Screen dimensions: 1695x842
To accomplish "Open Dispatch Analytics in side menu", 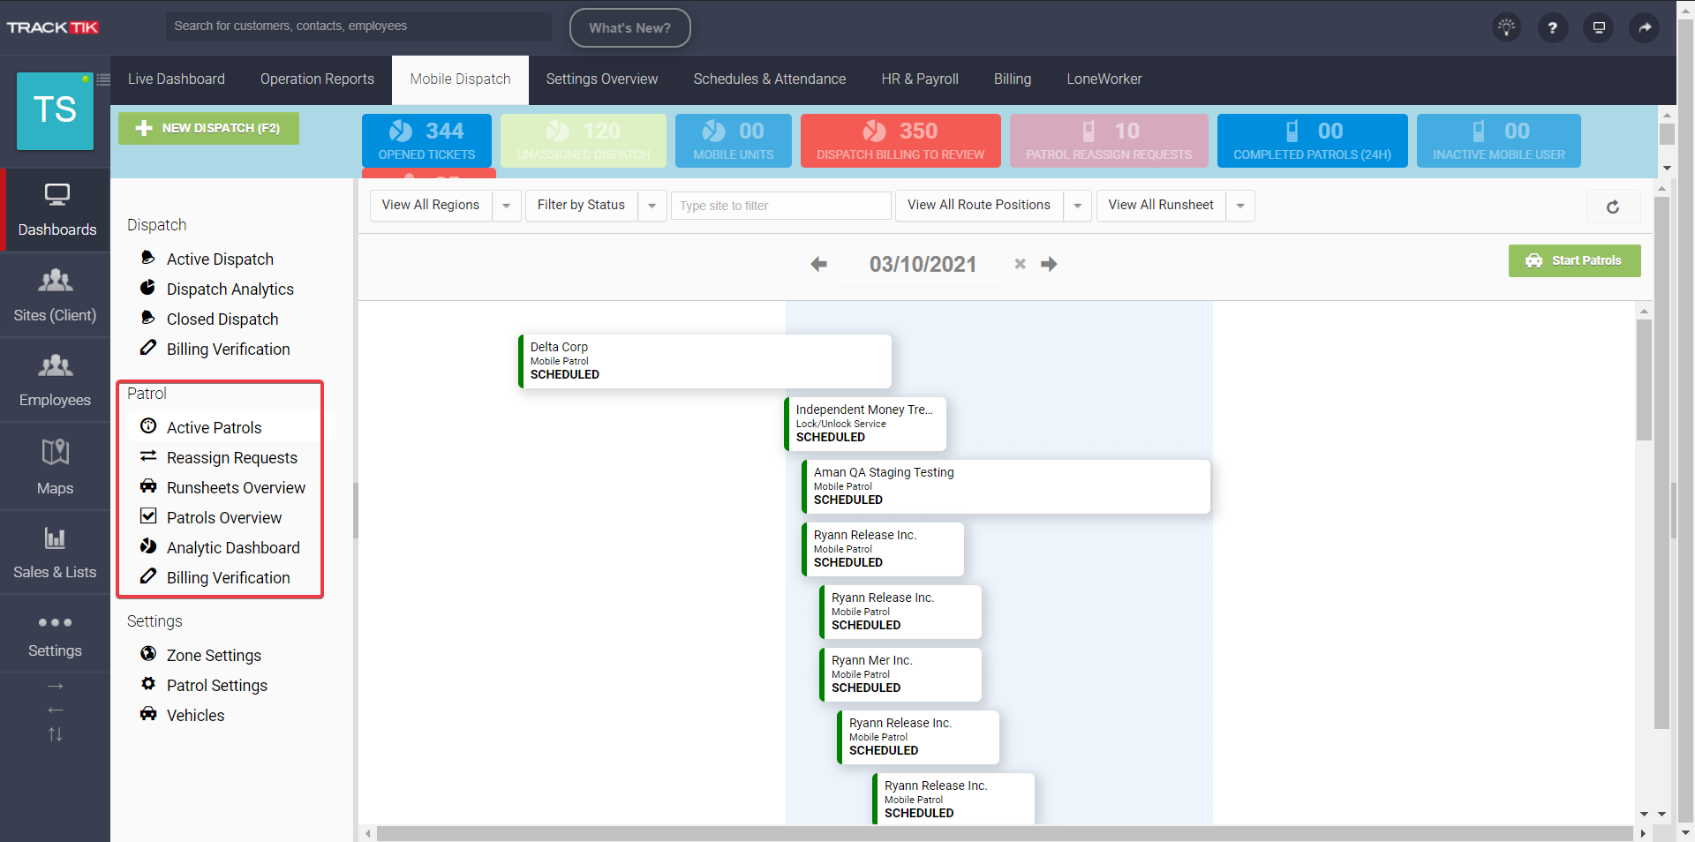I will tap(230, 289).
